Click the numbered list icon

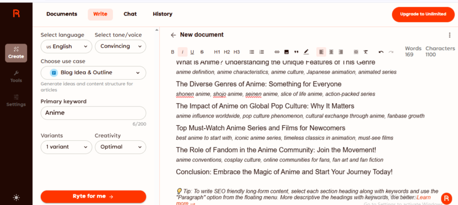pos(262,52)
